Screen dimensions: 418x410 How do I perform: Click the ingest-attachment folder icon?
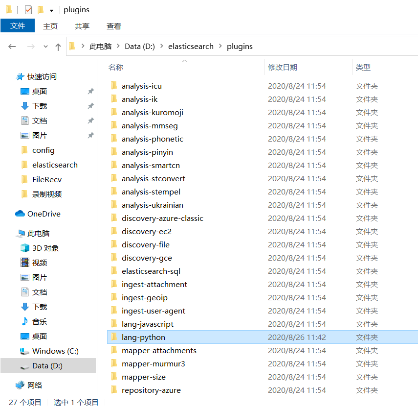(x=114, y=284)
